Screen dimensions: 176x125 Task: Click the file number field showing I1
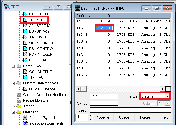[x=82, y=117]
